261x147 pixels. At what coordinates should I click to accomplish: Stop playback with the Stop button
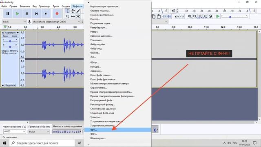click(27, 13)
